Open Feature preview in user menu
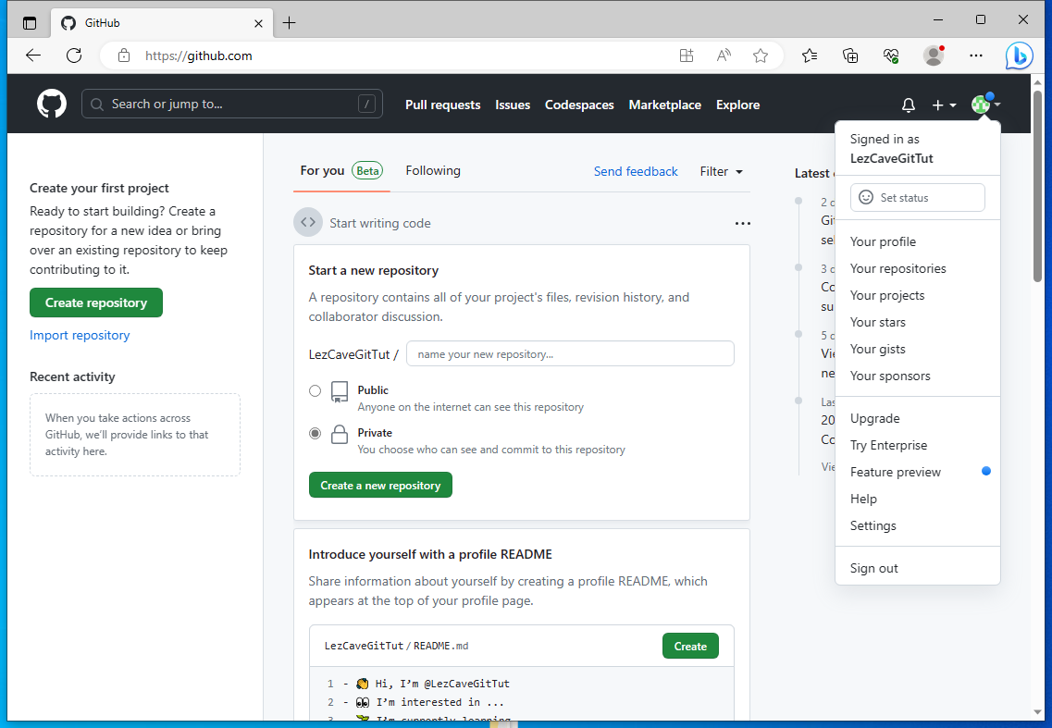Viewport: 1052px width, 728px height. pyautogui.click(x=917, y=472)
